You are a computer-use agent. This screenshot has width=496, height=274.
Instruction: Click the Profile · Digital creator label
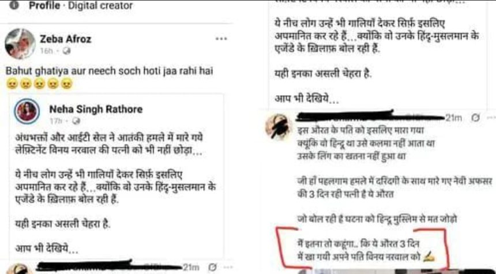(81, 5)
